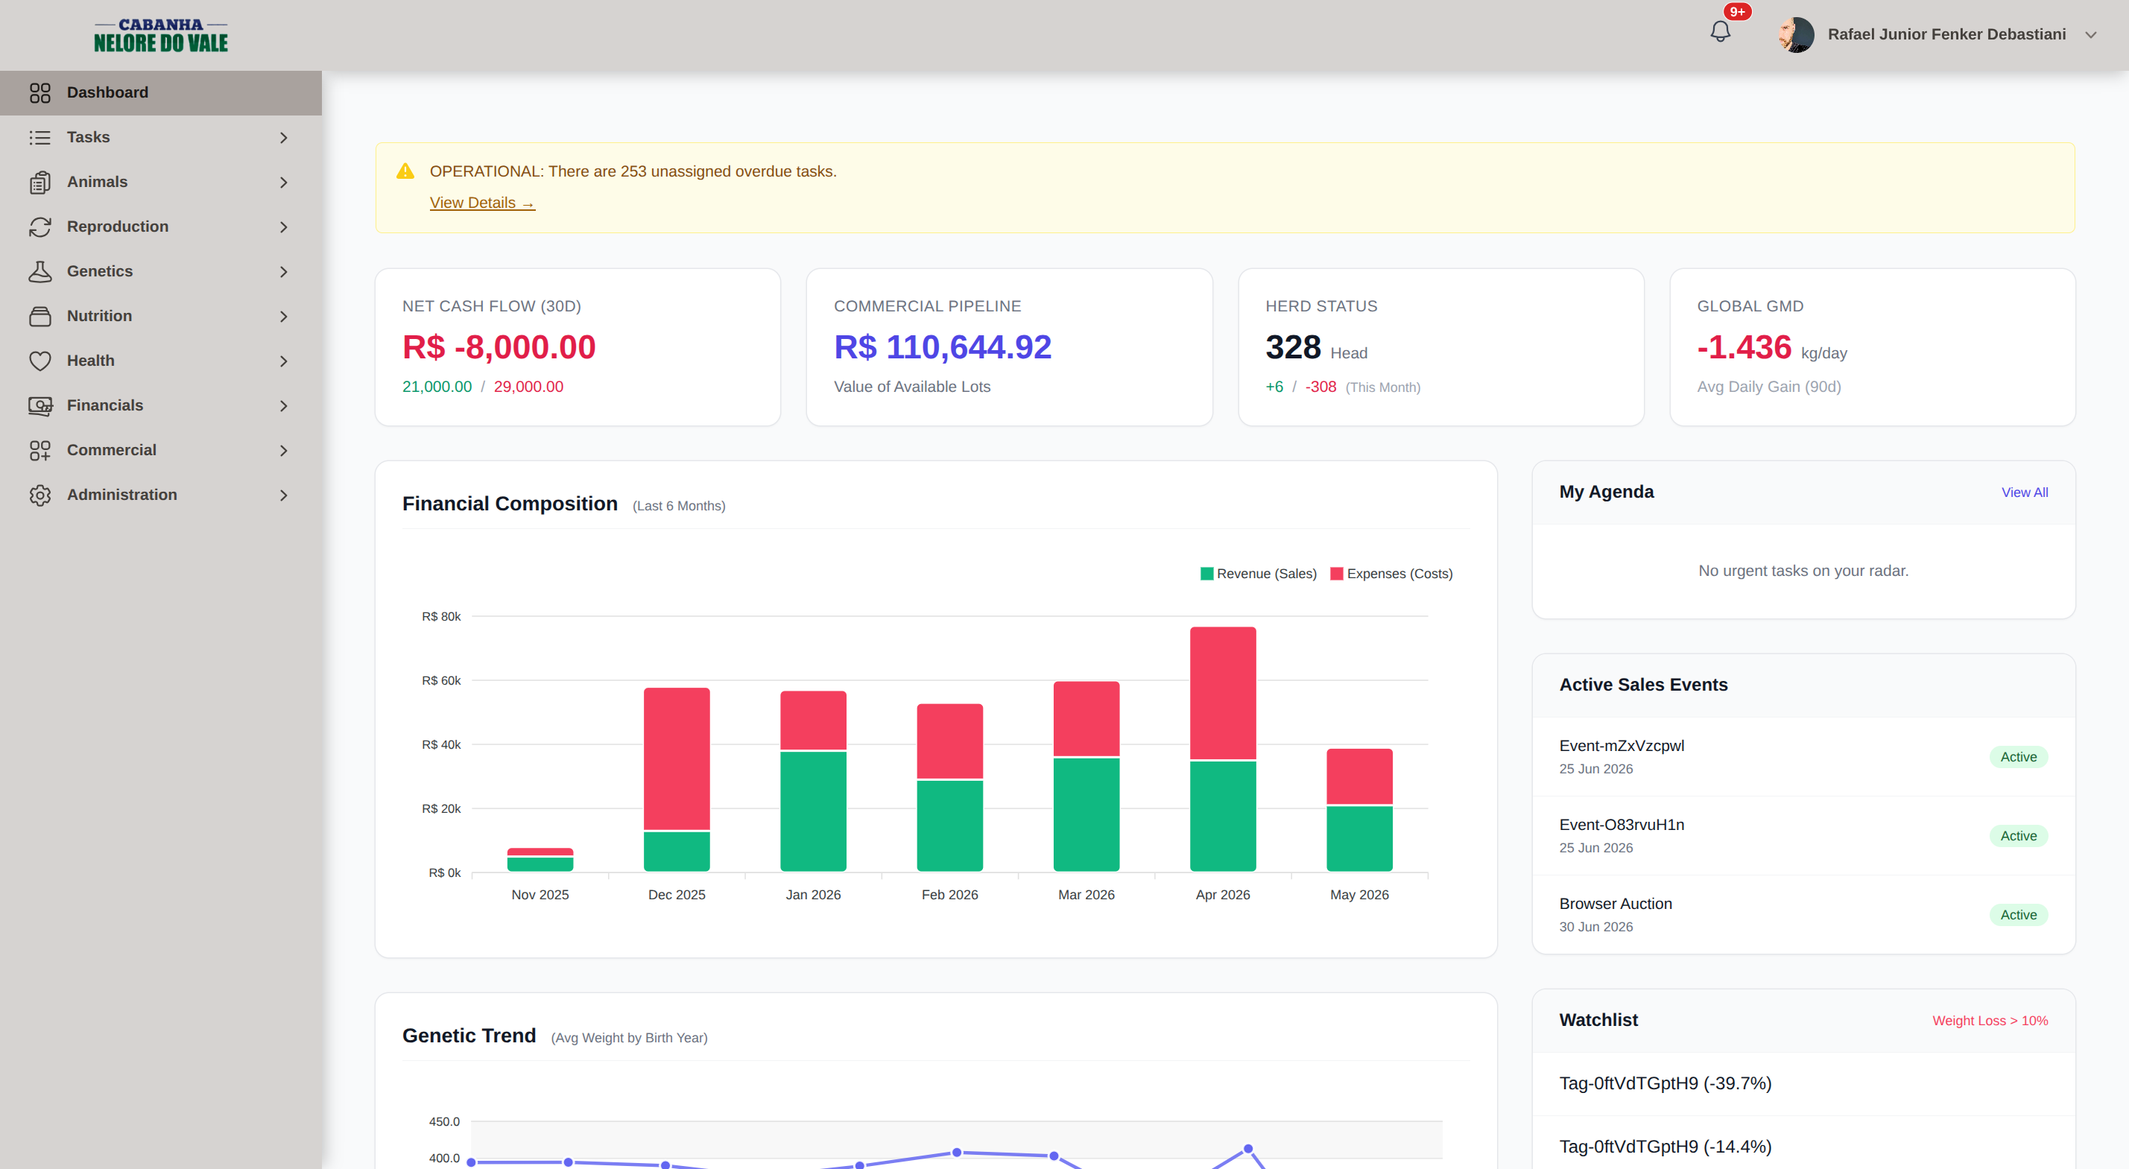2129x1169 pixels.
Task: Click watchlist entry Tag-0ftVdTGptH9 (-14.4%)
Action: 1665,1147
